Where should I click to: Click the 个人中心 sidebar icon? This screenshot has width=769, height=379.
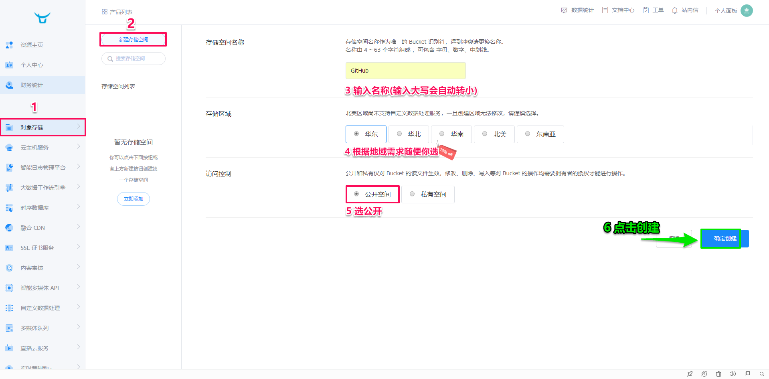click(x=9, y=65)
